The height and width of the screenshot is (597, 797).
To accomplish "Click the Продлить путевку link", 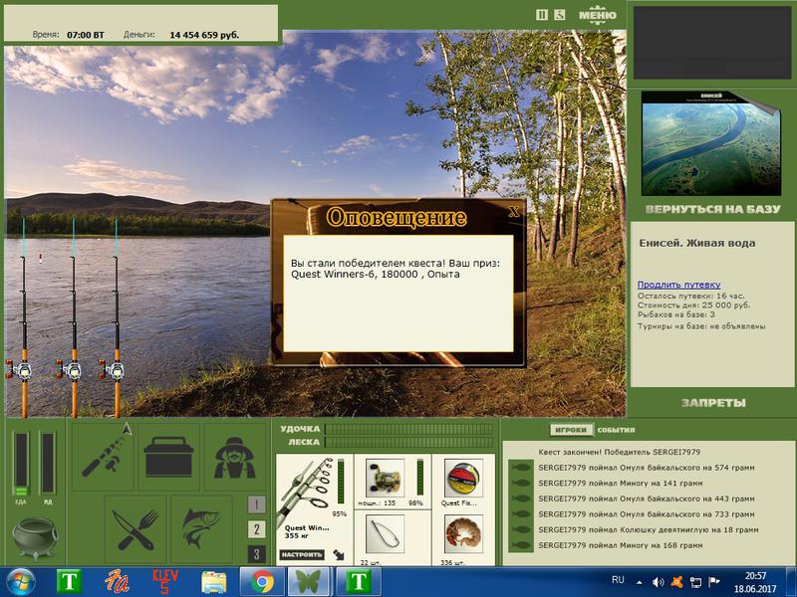I will click(679, 285).
